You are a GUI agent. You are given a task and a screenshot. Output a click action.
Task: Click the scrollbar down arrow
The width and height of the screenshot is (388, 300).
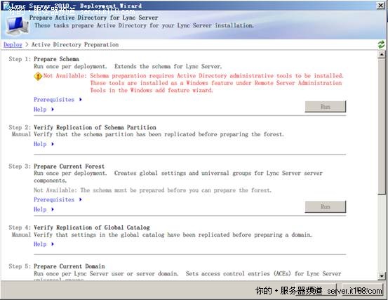point(382,275)
